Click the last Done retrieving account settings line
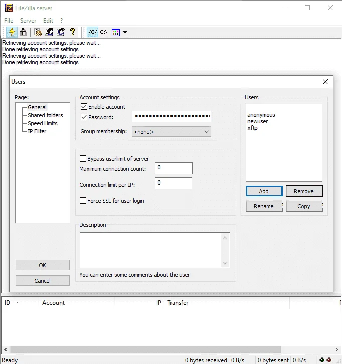342x364 pixels. coord(41,62)
